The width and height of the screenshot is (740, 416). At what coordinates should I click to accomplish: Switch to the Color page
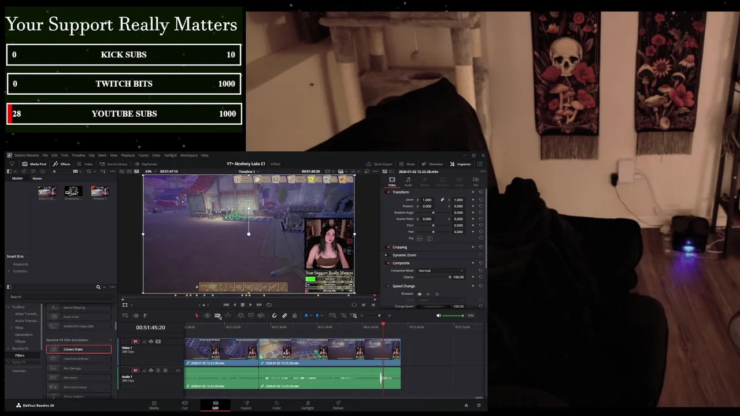[x=276, y=405]
